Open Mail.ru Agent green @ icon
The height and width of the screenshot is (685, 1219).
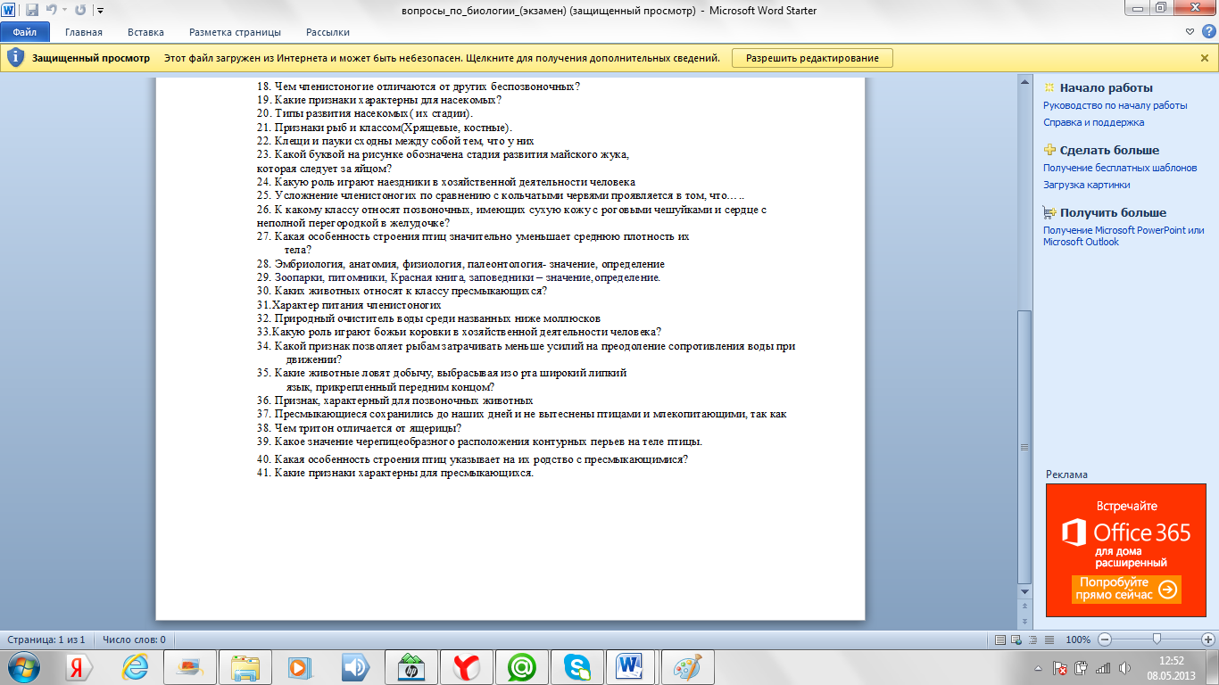(x=521, y=667)
